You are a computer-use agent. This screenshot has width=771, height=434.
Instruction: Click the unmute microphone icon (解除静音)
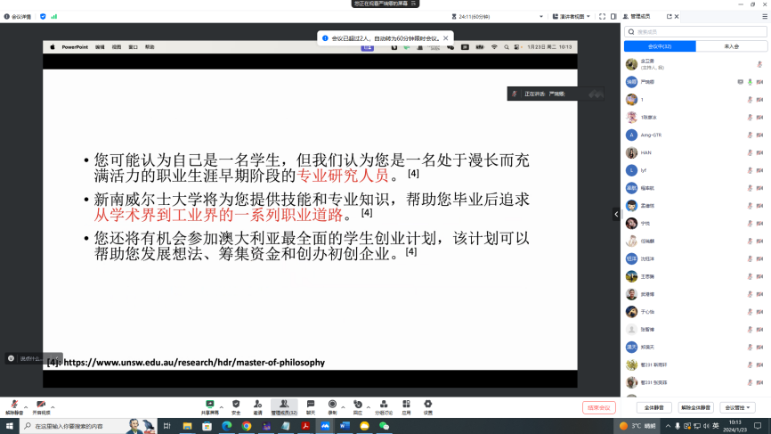(13, 405)
